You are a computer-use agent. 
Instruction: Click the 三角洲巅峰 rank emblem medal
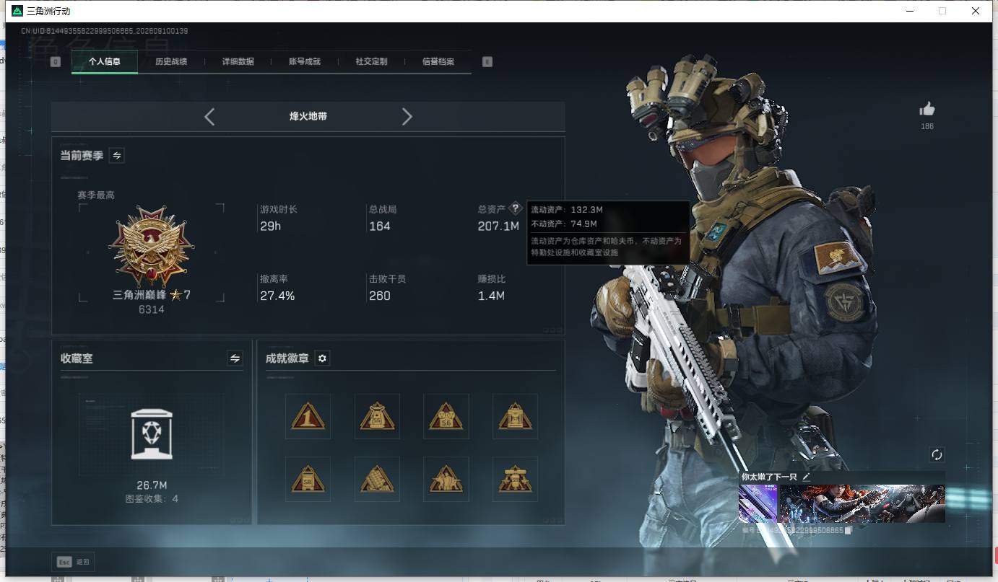[152, 246]
